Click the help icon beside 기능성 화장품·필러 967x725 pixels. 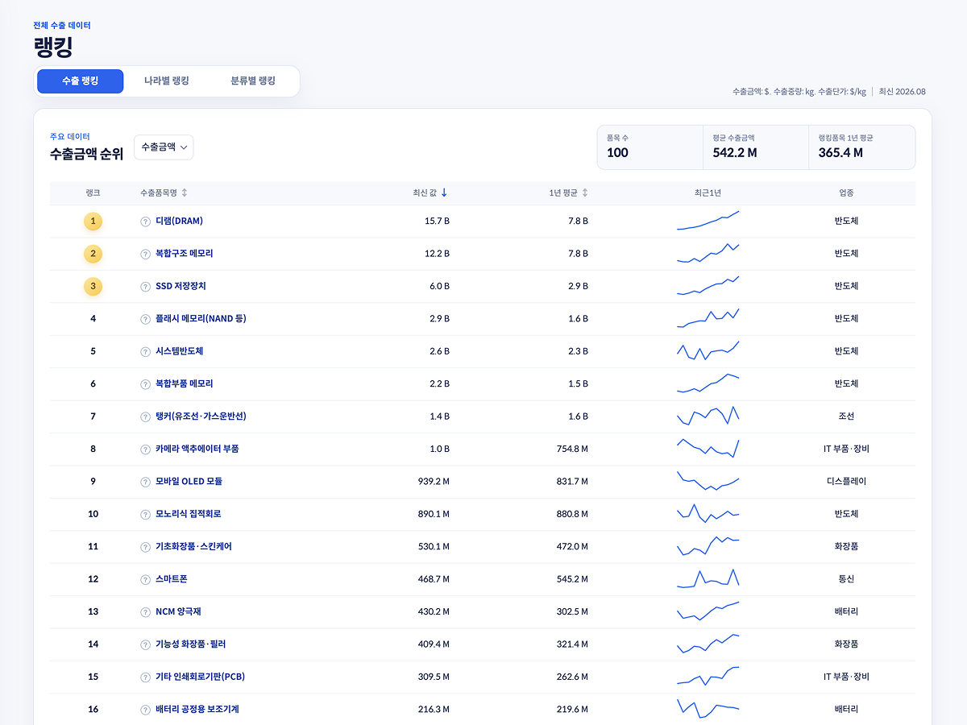coord(146,645)
